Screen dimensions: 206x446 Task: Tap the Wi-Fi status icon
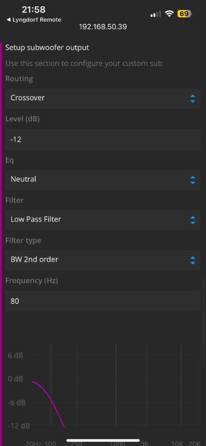click(x=170, y=13)
